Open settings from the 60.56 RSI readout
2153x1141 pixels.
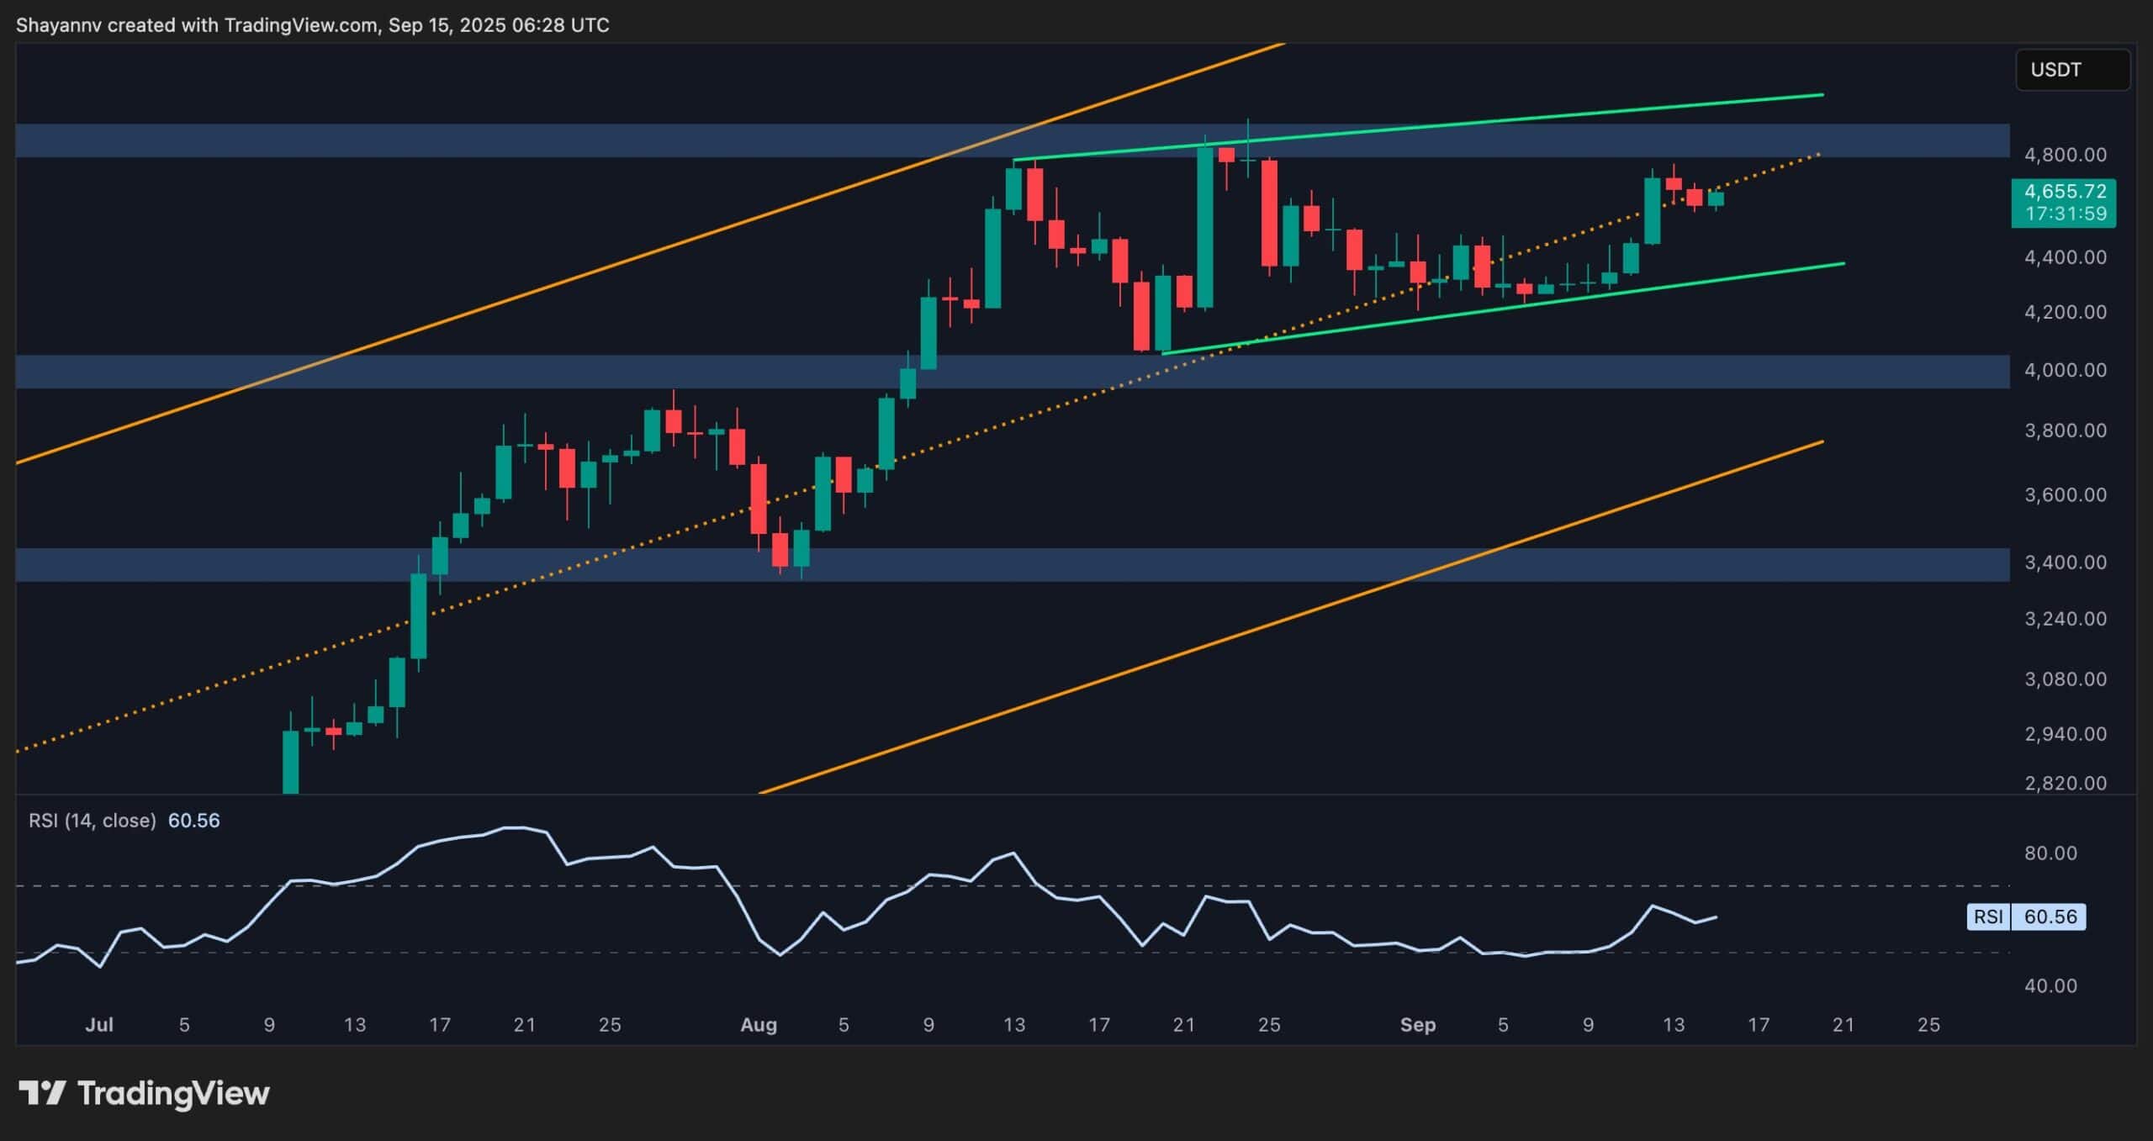[x=194, y=821]
